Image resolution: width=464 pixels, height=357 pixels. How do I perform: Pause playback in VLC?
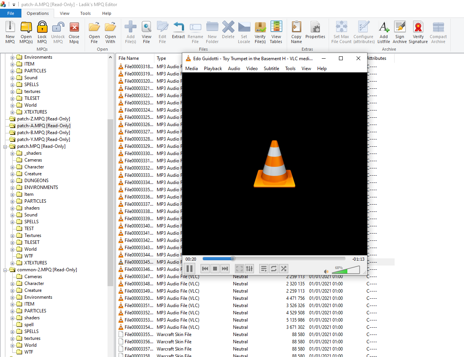coord(189,269)
